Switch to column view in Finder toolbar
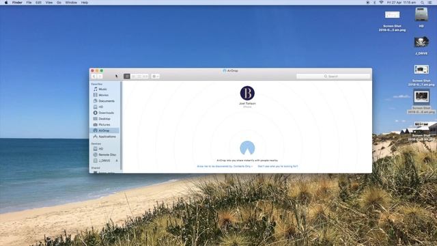This screenshot has height=246, width=437. (139, 76)
